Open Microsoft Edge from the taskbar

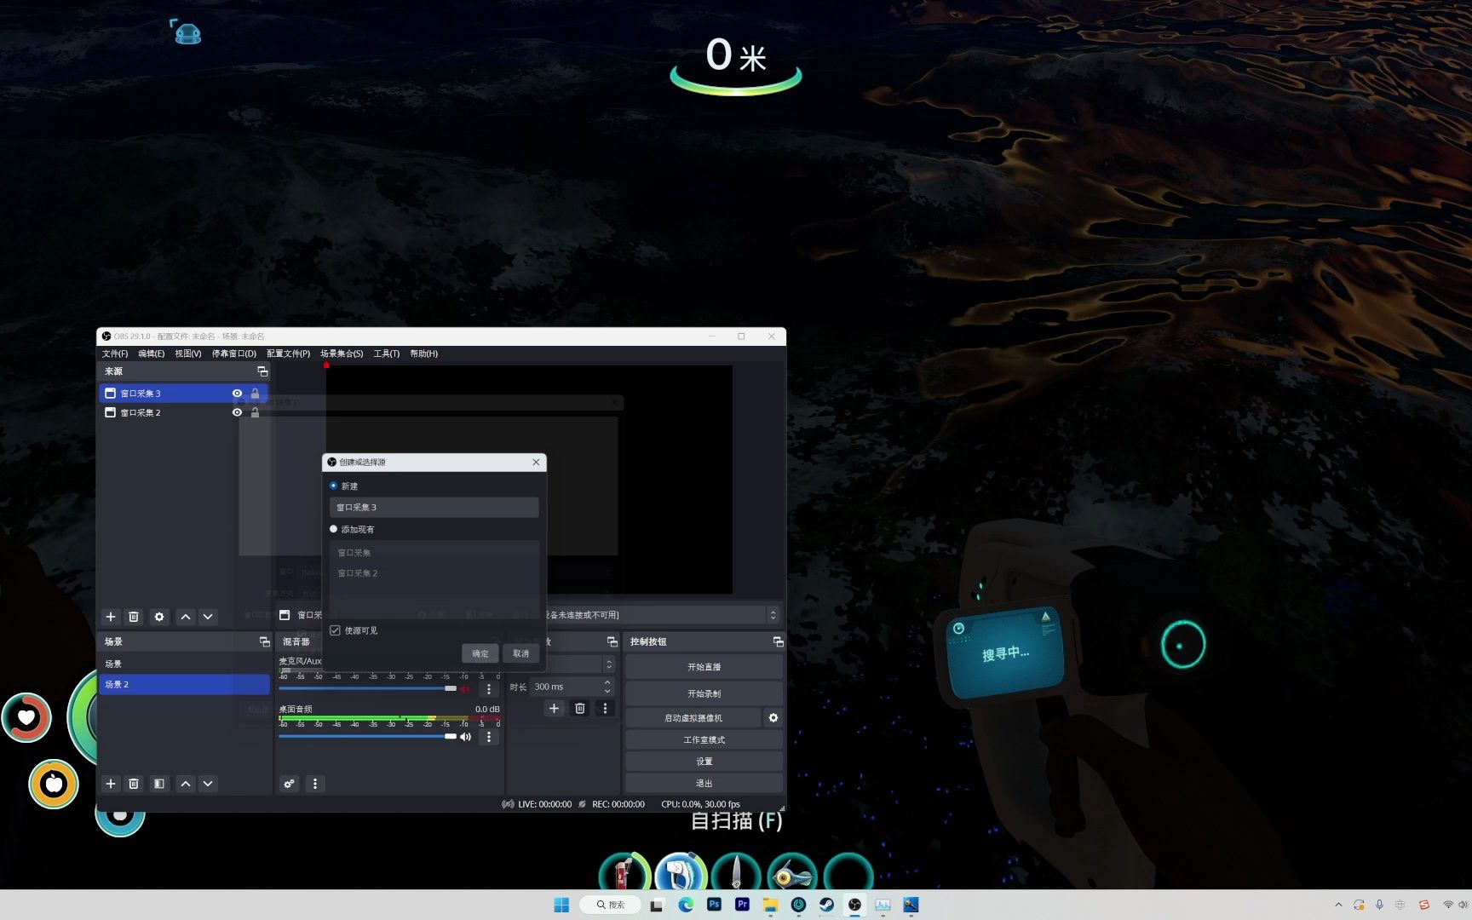686,905
